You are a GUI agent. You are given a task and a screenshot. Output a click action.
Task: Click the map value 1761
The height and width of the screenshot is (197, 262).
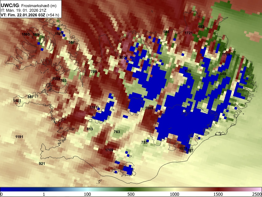click(x=93, y=107)
